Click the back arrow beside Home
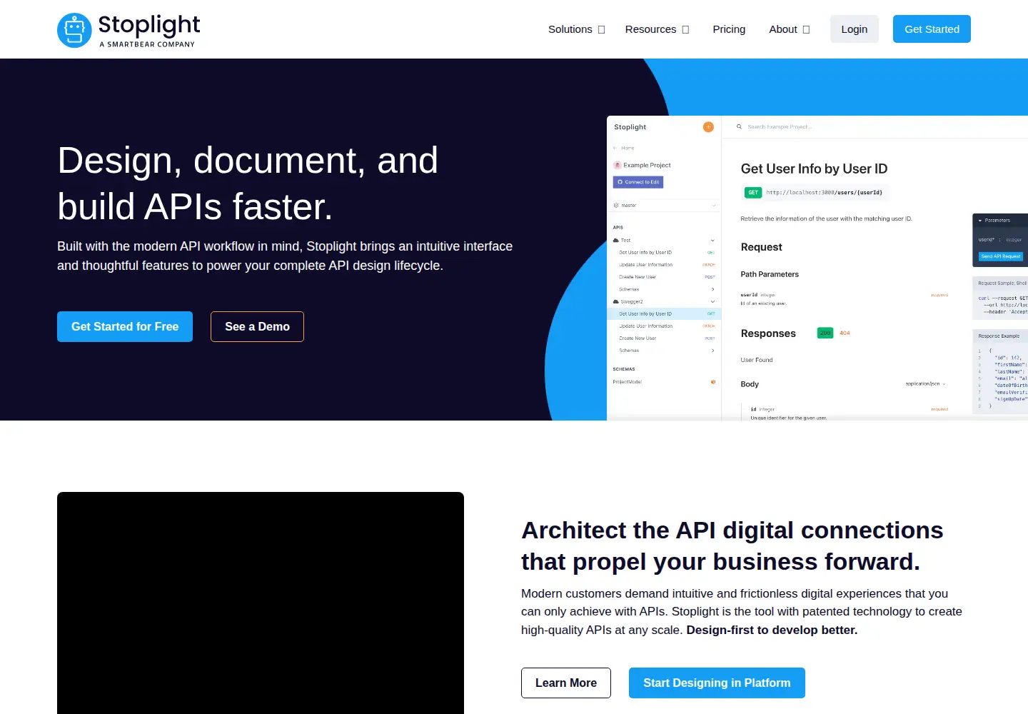 [615, 148]
